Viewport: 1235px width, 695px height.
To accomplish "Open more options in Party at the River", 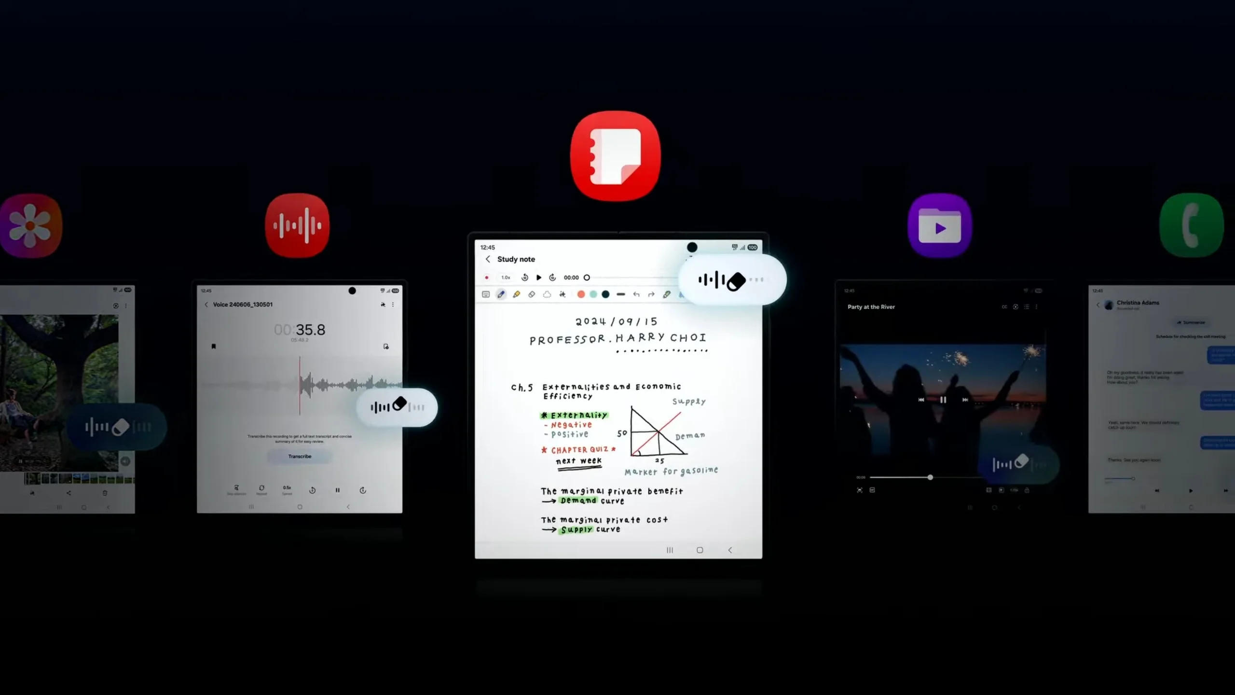I will (x=1036, y=307).
